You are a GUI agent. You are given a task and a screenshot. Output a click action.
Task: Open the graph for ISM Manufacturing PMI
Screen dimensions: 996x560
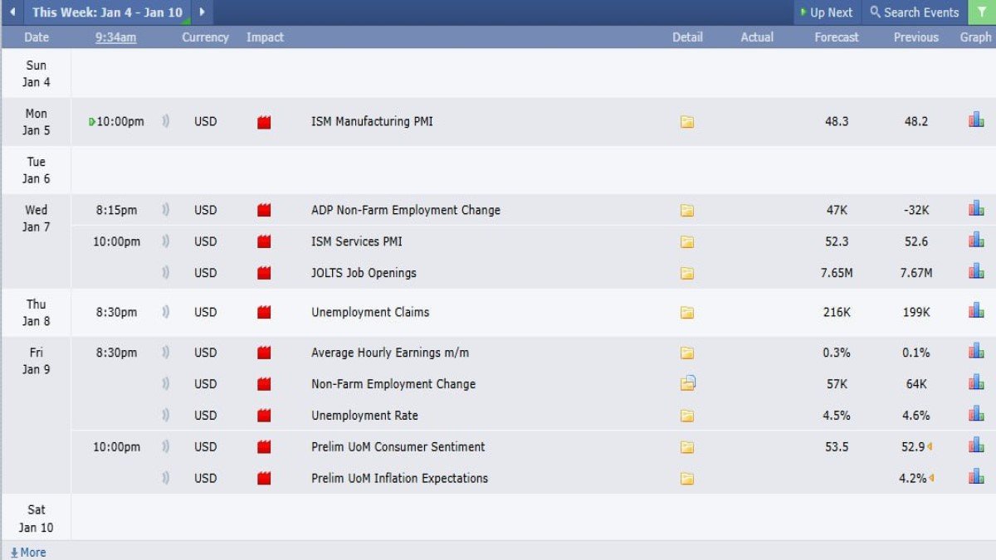[975, 120]
